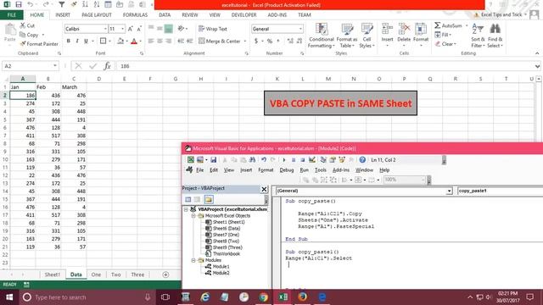Open Find & Select menu

[495, 36]
